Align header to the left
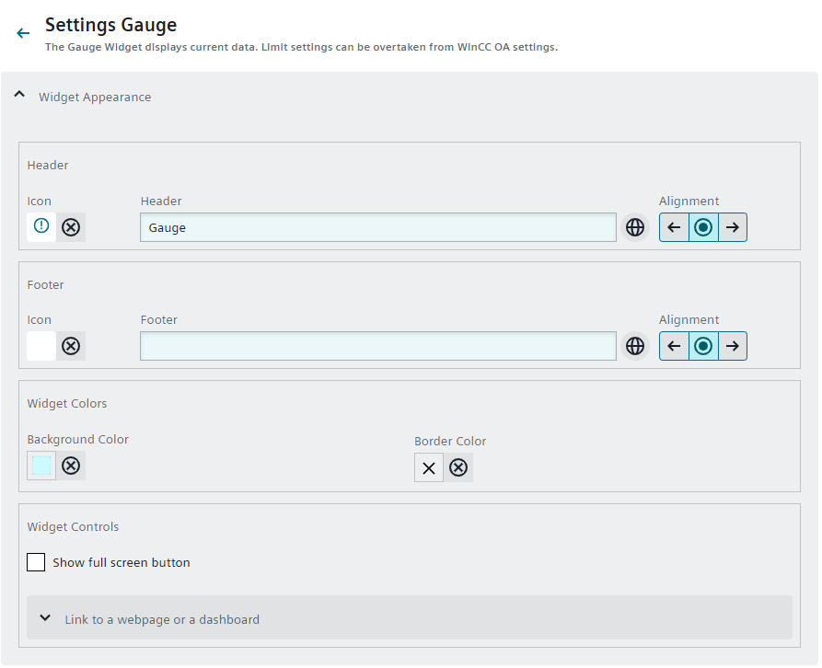The width and height of the screenshot is (822, 668). [674, 227]
